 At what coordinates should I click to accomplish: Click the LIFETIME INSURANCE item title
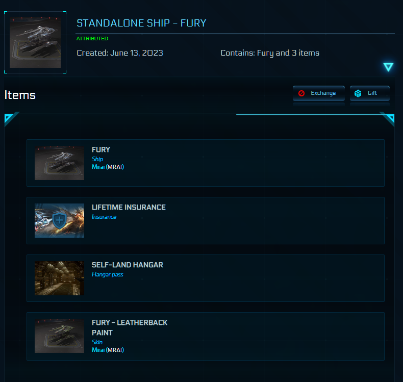[129, 208]
